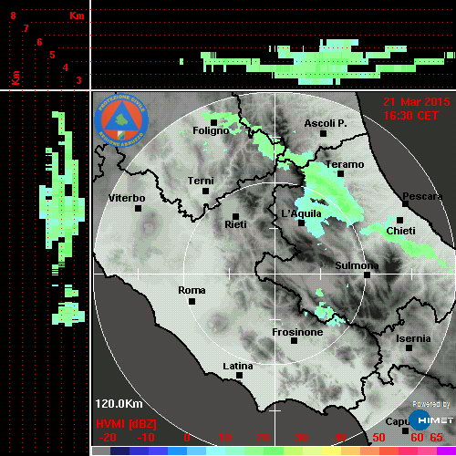Image resolution: width=456 pixels, height=456 pixels.
Task: Click the Ascoli P. marker square
Action: (x=323, y=133)
